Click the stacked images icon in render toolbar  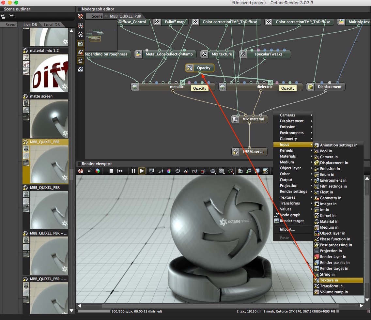click(x=257, y=171)
